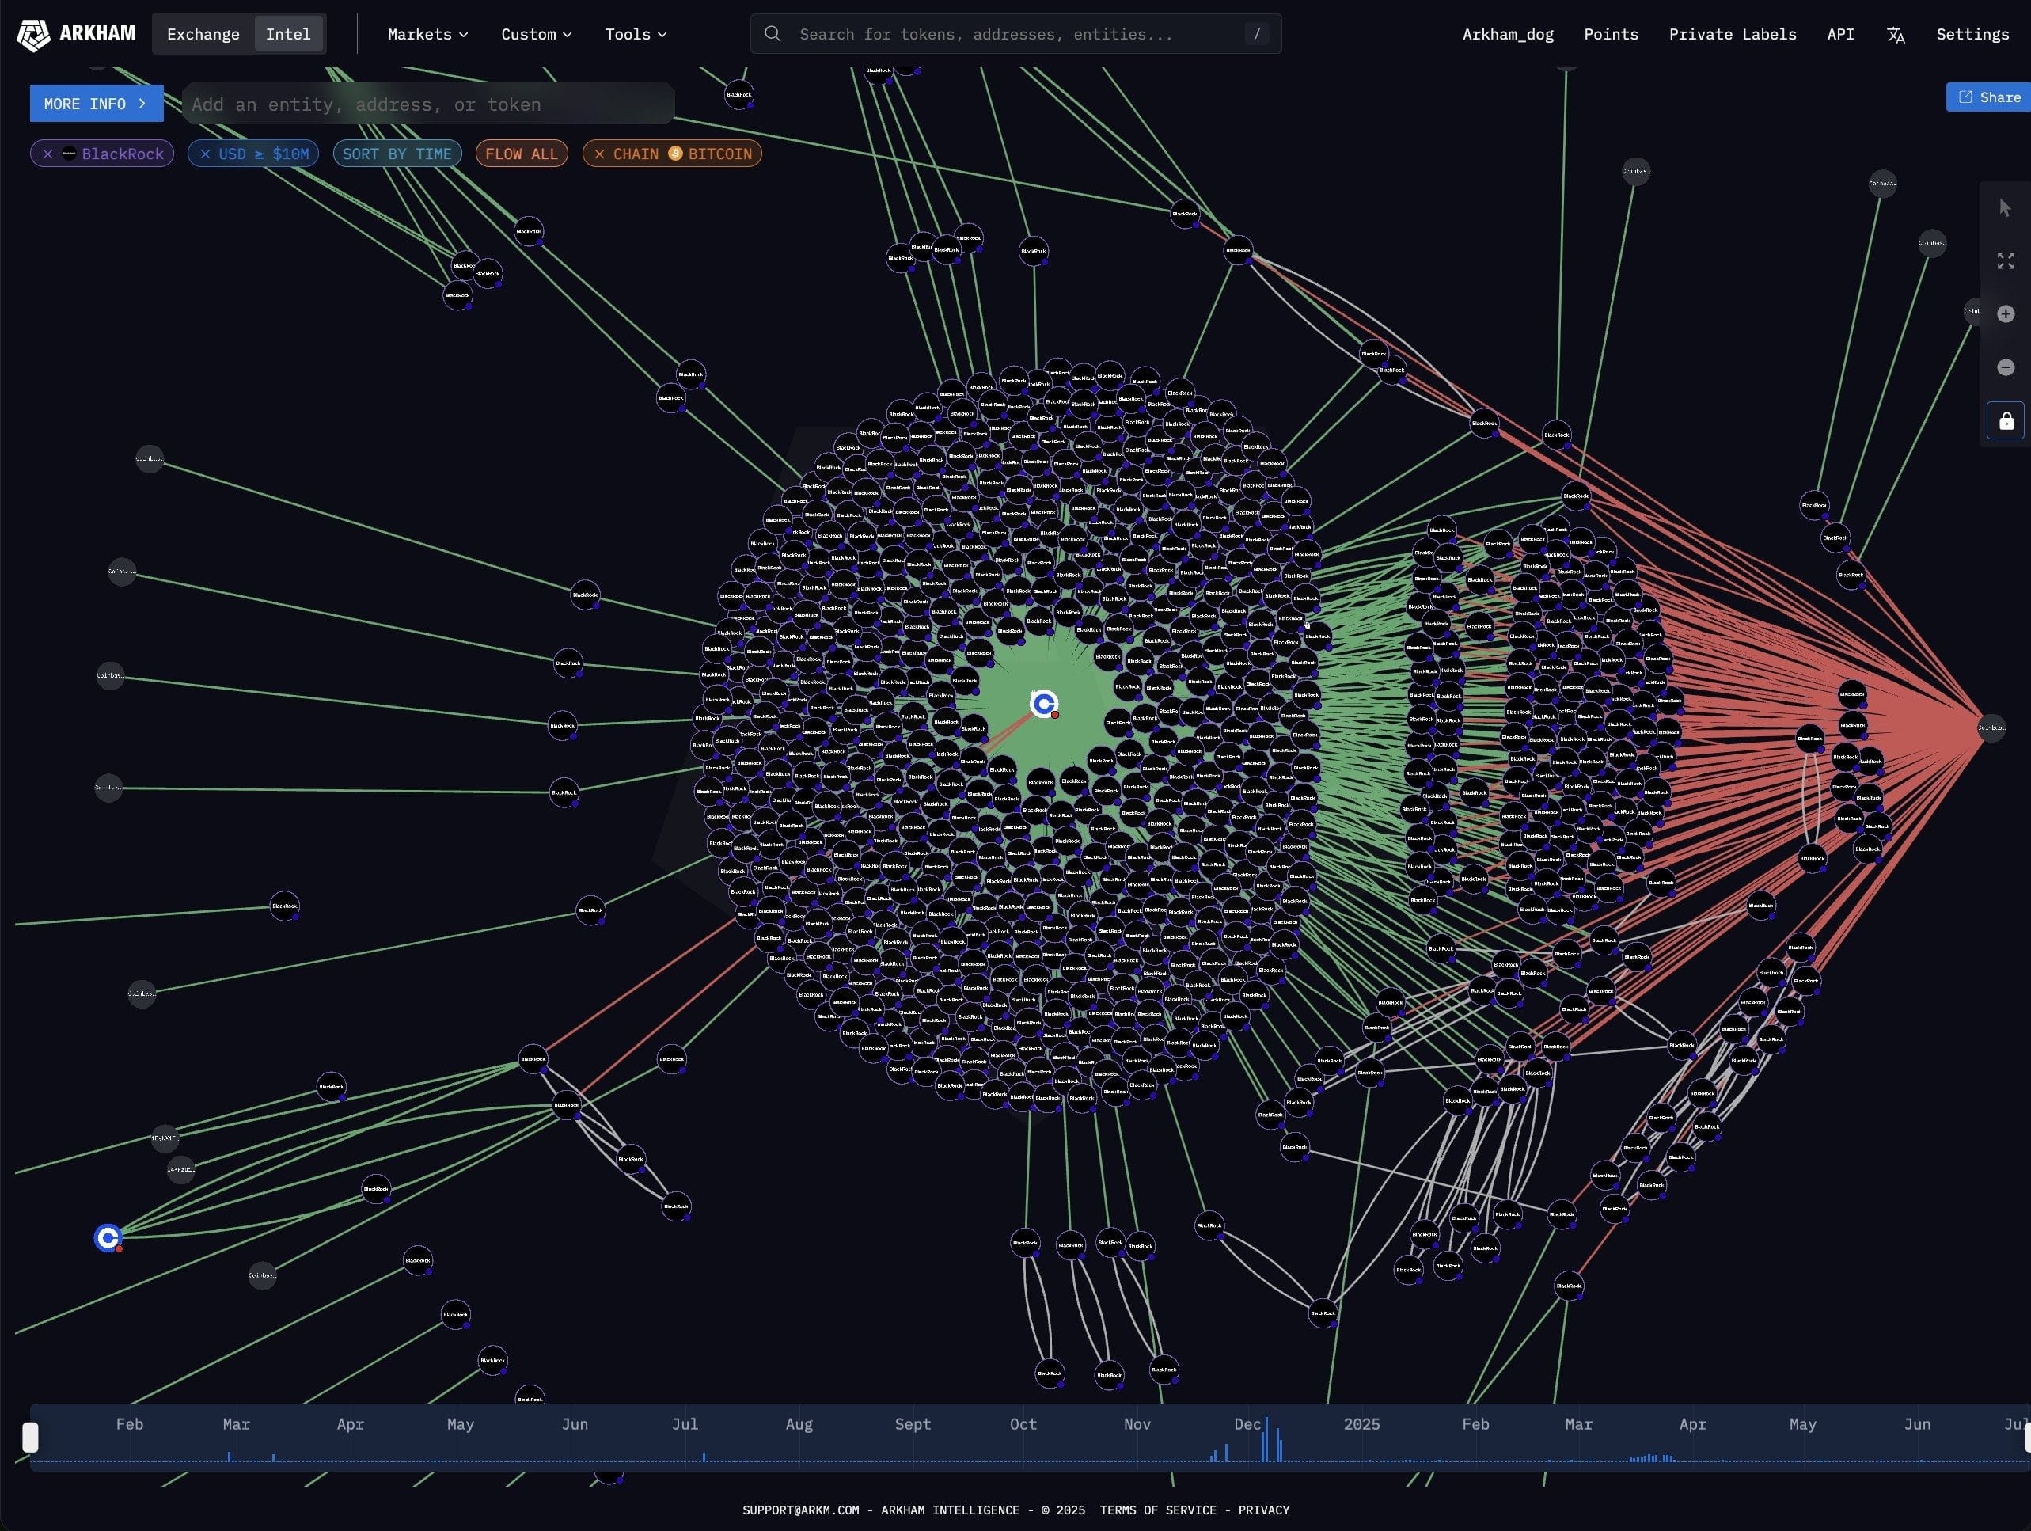The width and height of the screenshot is (2031, 1531).
Task: Click the MORE INFO button
Action: point(97,104)
